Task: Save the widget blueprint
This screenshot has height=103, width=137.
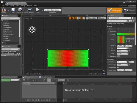Action: click(x=13, y=10)
